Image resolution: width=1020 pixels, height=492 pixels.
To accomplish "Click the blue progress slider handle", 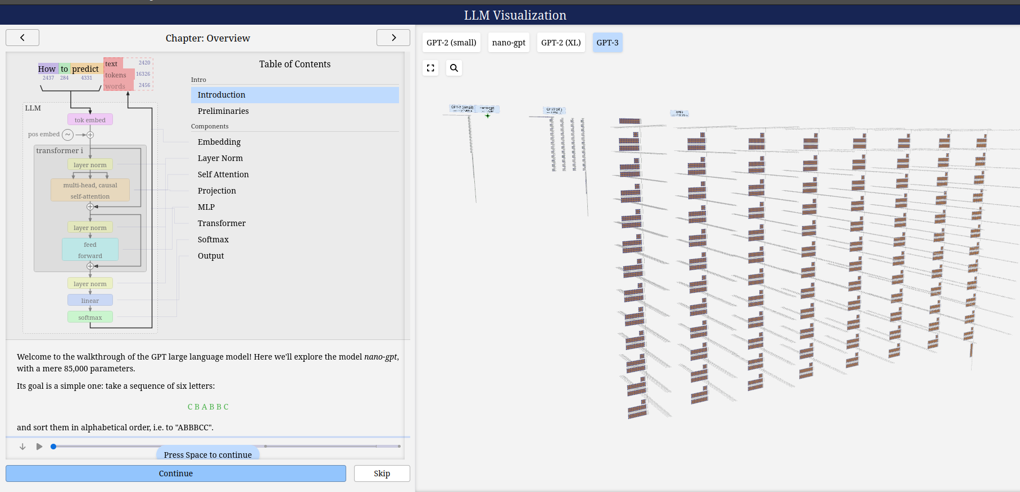I will (x=53, y=447).
